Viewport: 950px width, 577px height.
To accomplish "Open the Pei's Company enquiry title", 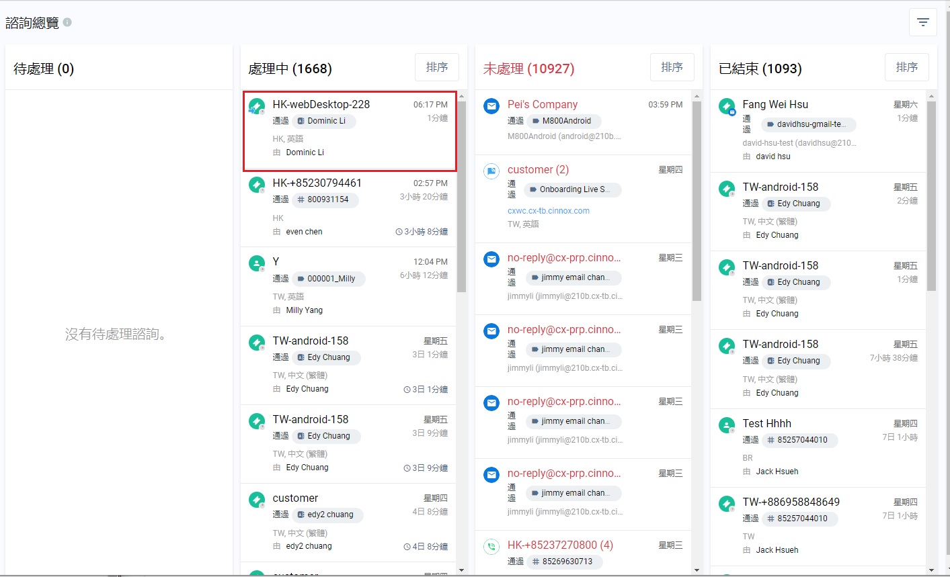I will point(543,104).
